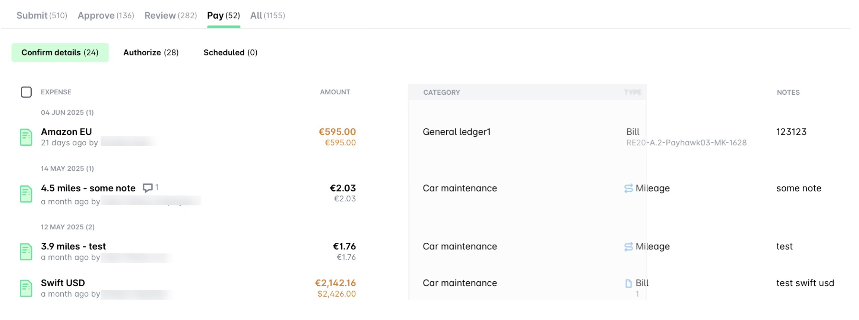Show the Authorize (28) expenses

coord(151,52)
